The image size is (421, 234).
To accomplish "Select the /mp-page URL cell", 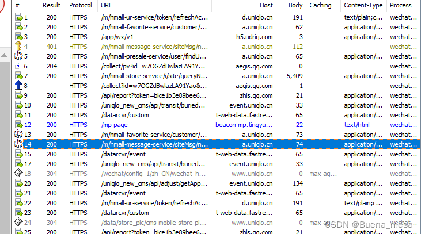I will (115, 125).
